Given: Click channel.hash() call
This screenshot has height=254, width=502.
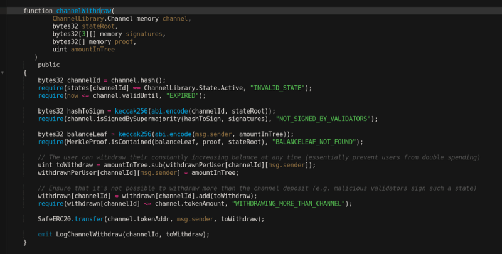Looking at the screenshot, I should pyautogui.click(x=138, y=80).
